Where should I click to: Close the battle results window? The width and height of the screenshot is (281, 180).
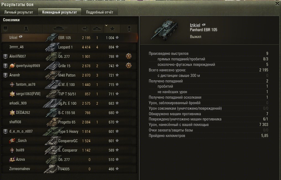(x=277, y=4)
